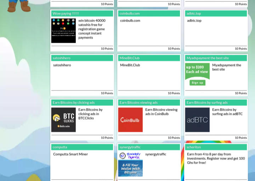Click the adbtc.top header link
Viewport: 255px width, 181px height.
tap(194, 13)
